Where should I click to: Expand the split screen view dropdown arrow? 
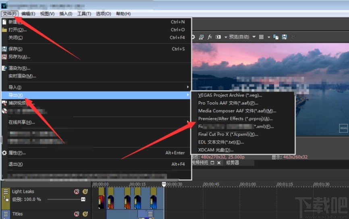pos(226,37)
